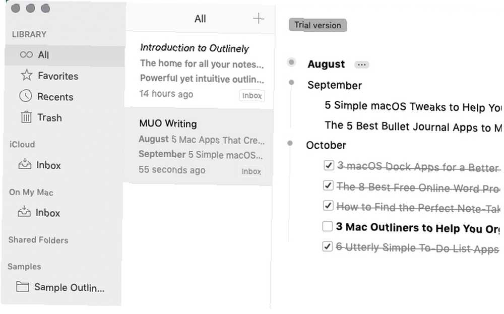Select the MUO Writing outline entry
The width and height of the screenshot is (504, 314).
199,147
